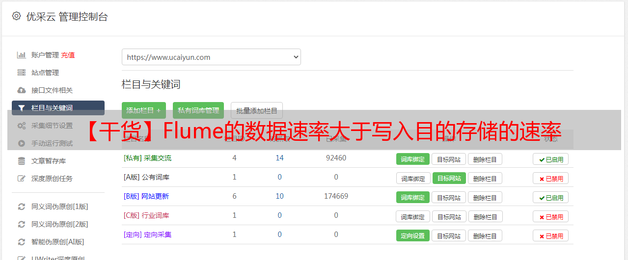Click the cloud upload icon for 接口文件相关
Viewport: 628px width, 260px height.
(21, 90)
